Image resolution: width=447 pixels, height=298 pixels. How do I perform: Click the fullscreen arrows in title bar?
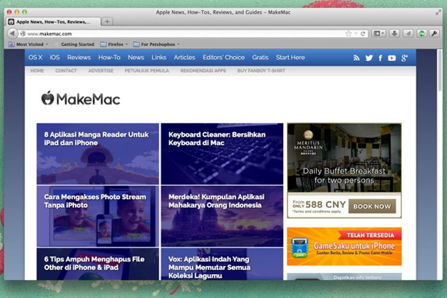click(x=438, y=13)
